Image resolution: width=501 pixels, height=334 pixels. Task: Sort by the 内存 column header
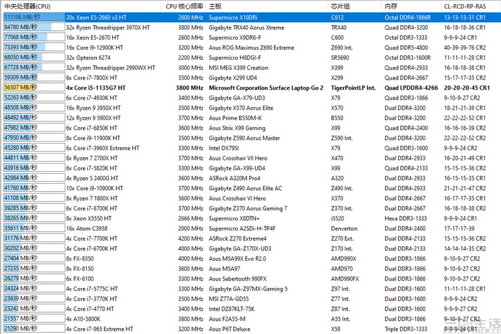pyautogui.click(x=411, y=6)
